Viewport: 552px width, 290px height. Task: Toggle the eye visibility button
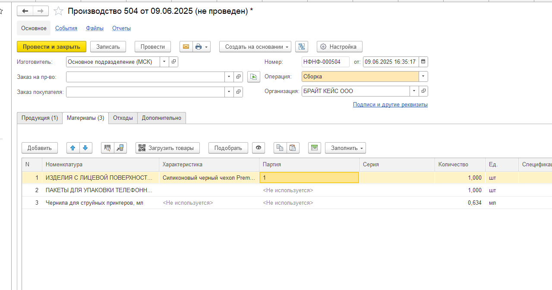click(259, 148)
